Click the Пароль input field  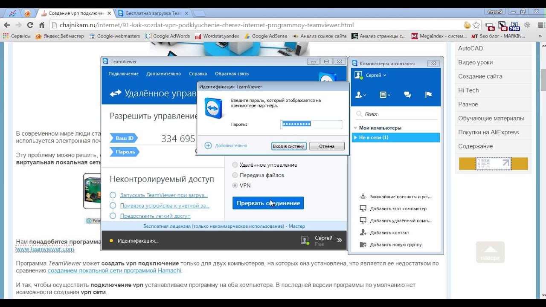pyautogui.click(x=311, y=124)
